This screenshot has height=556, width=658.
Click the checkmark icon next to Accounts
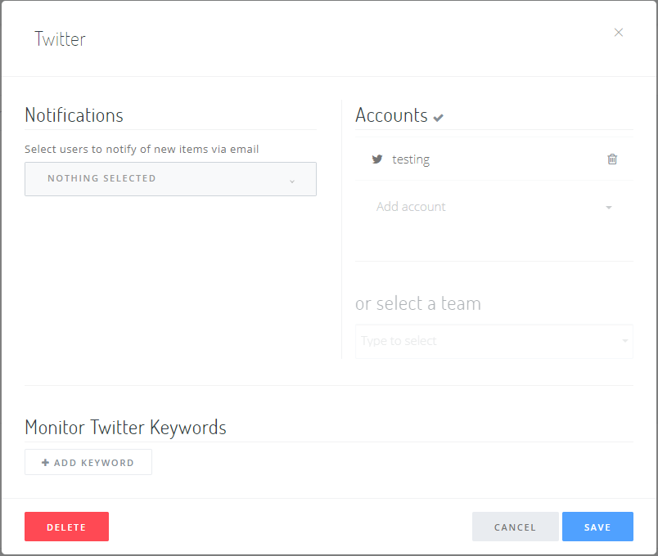(438, 118)
